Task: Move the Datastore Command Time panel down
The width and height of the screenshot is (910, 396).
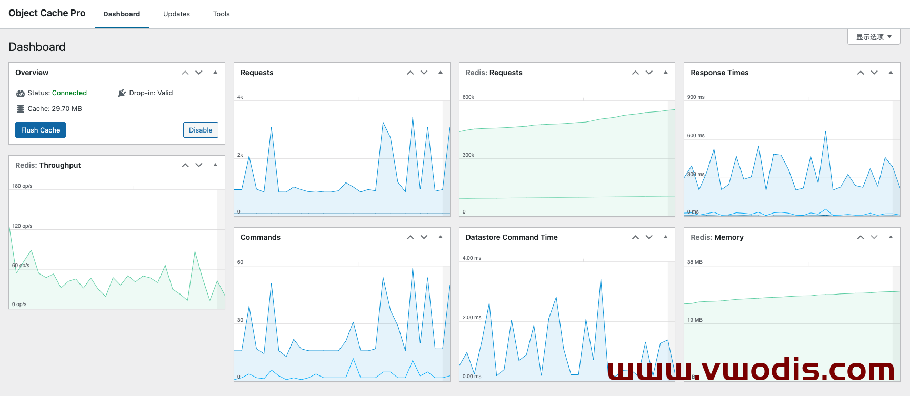Action: point(649,237)
